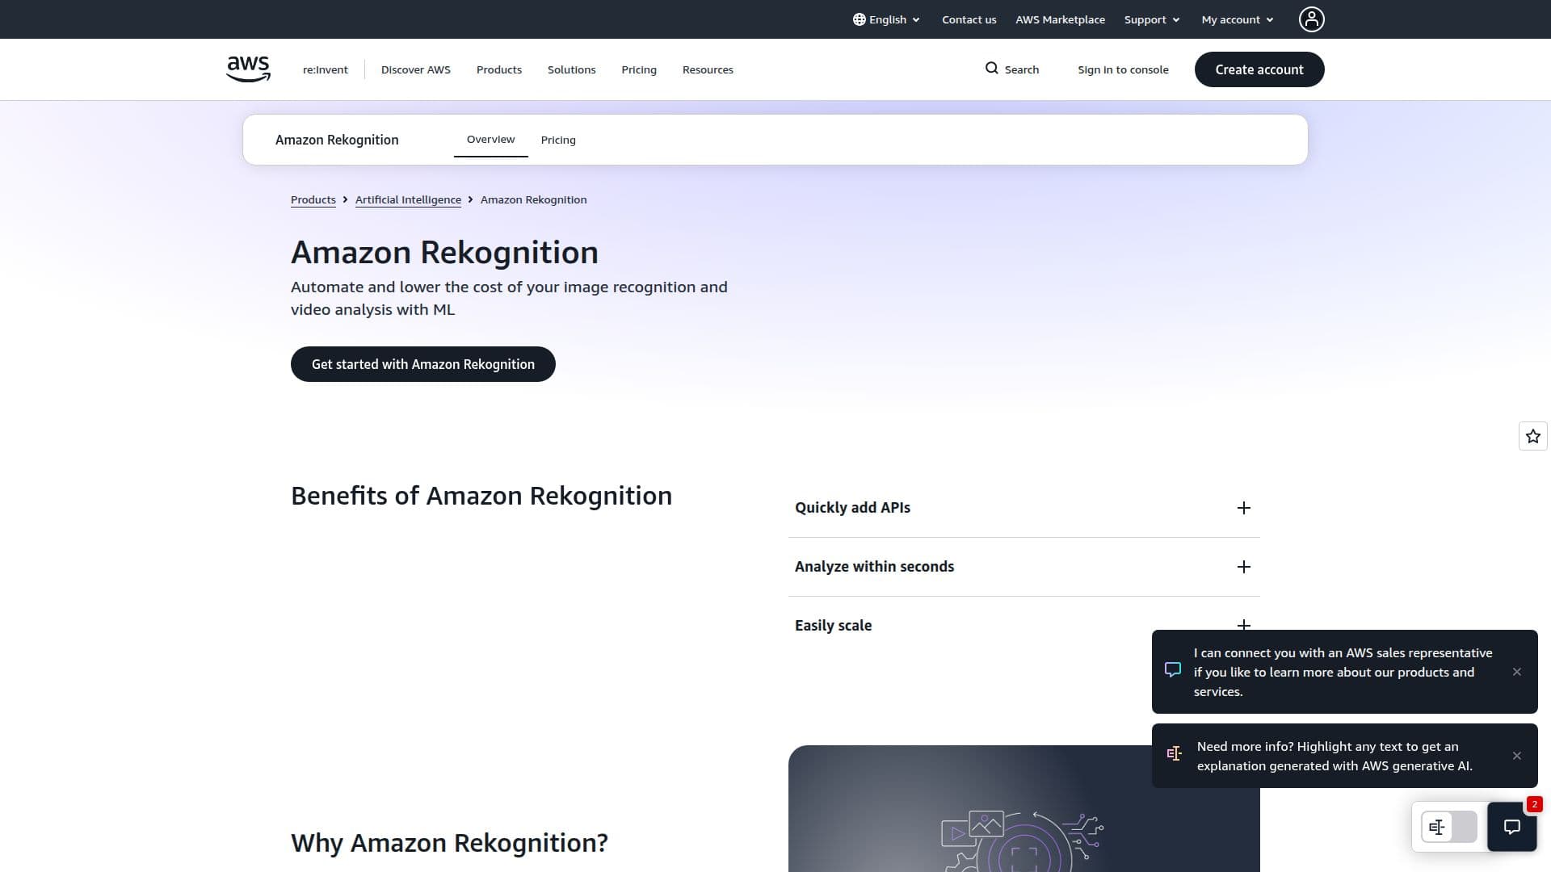Open Pricing in main navigation

point(638,69)
